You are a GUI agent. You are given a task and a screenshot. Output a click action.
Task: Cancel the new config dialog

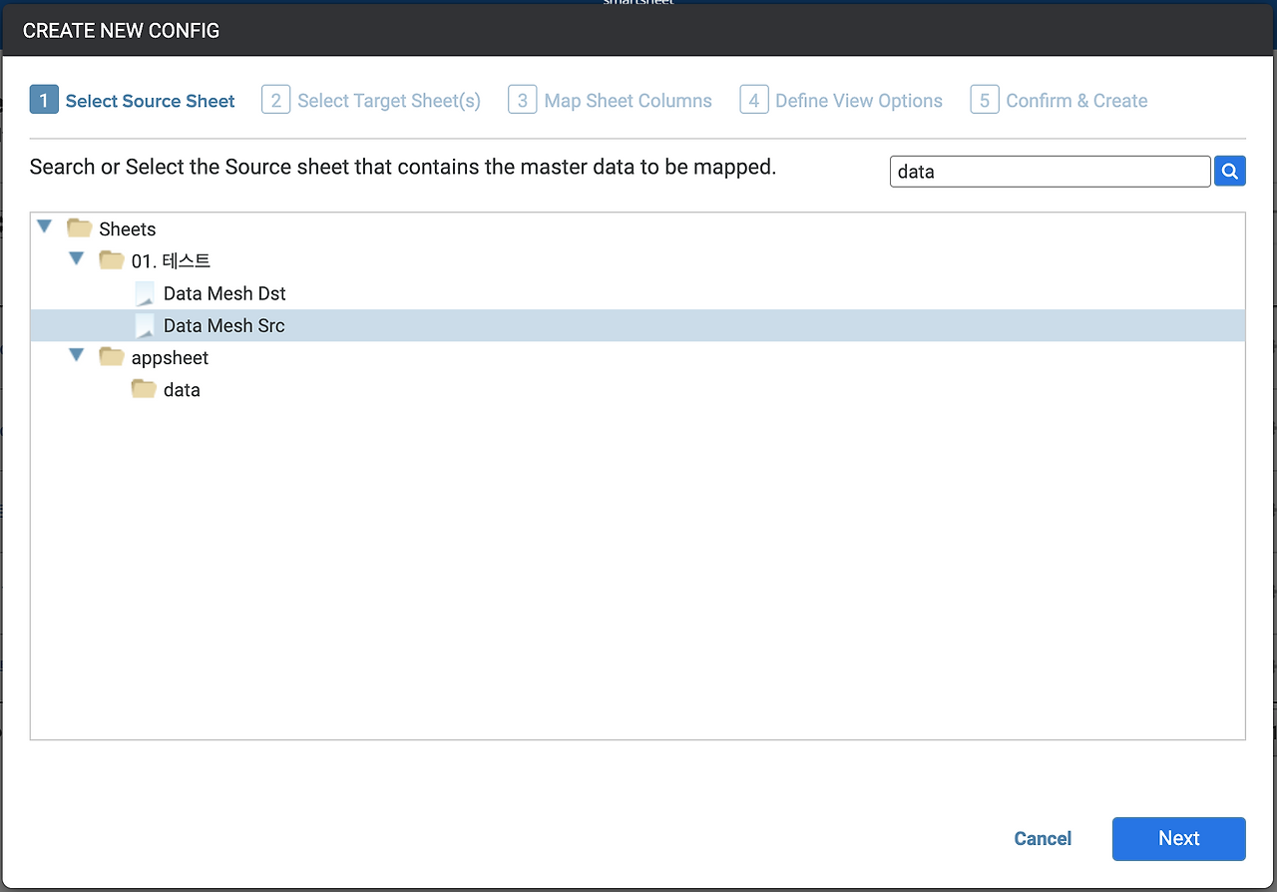[1043, 839]
